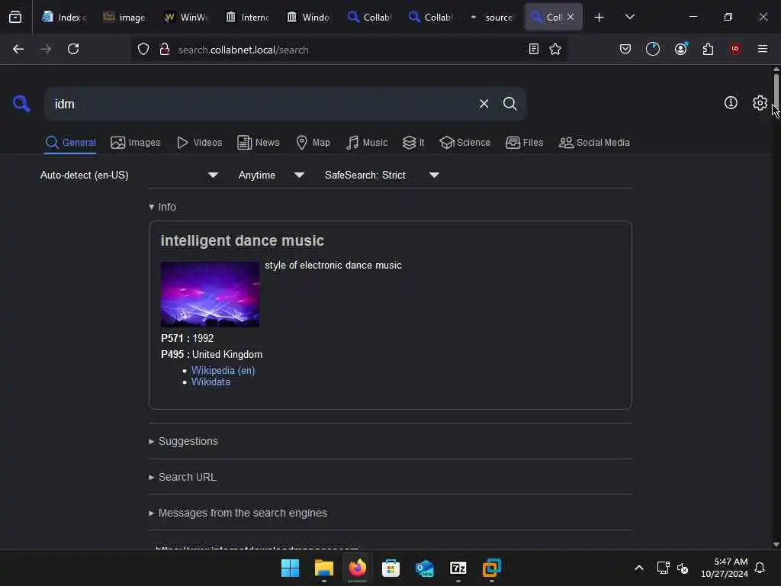Open the circular timer extension icon
The width and height of the screenshot is (781, 586).
tap(653, 49)
